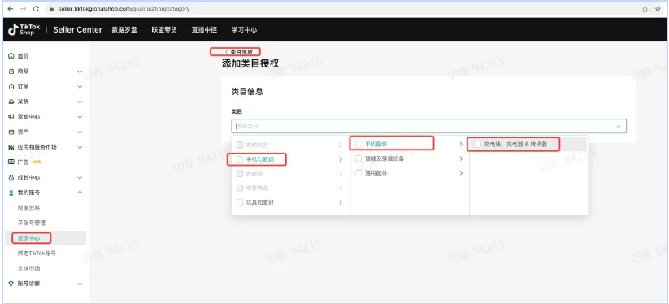The image size is (669, 304).
Task: Click the share icon in address bar
Action: (645, 8)
